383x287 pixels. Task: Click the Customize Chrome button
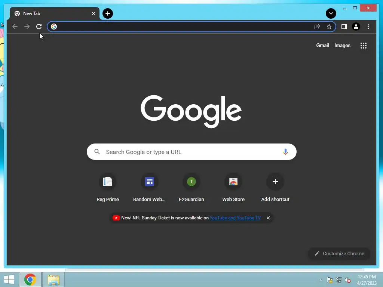(x=339, y=254)
